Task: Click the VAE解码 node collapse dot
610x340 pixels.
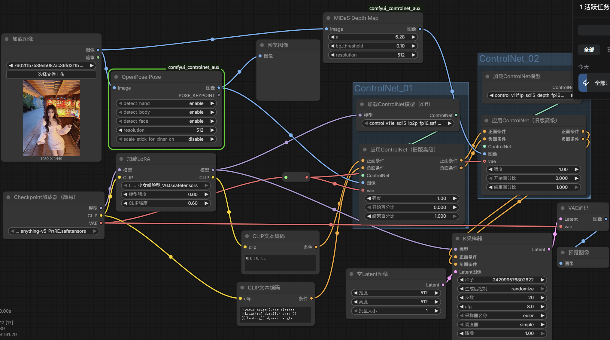Action: point(563,208)
